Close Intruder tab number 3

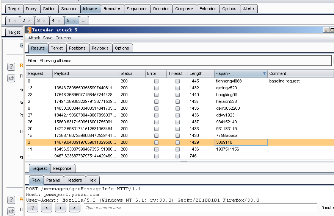pos(44,21)
